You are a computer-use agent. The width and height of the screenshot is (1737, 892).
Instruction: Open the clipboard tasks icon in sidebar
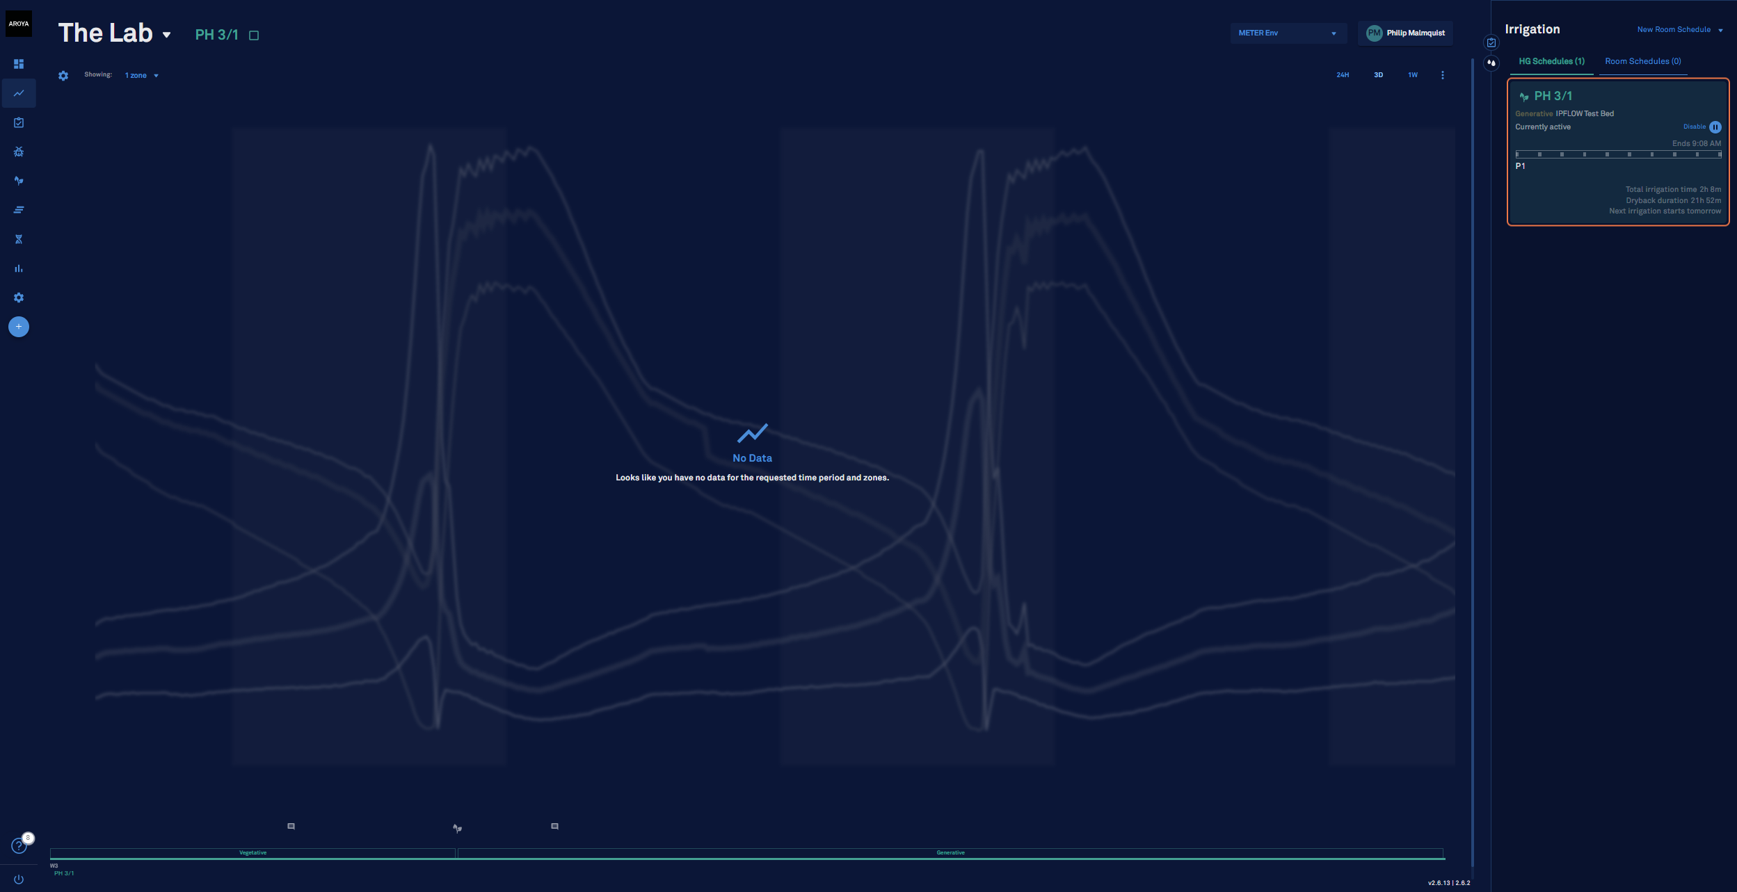(x=19, y=122)
